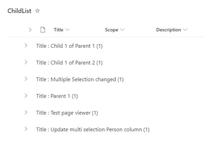Open the Description column dropdown arrow

pyautogui.click(x=185, y=30)
